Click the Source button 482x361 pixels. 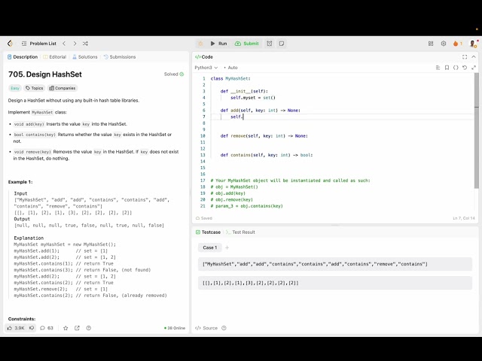click(206, 328)
